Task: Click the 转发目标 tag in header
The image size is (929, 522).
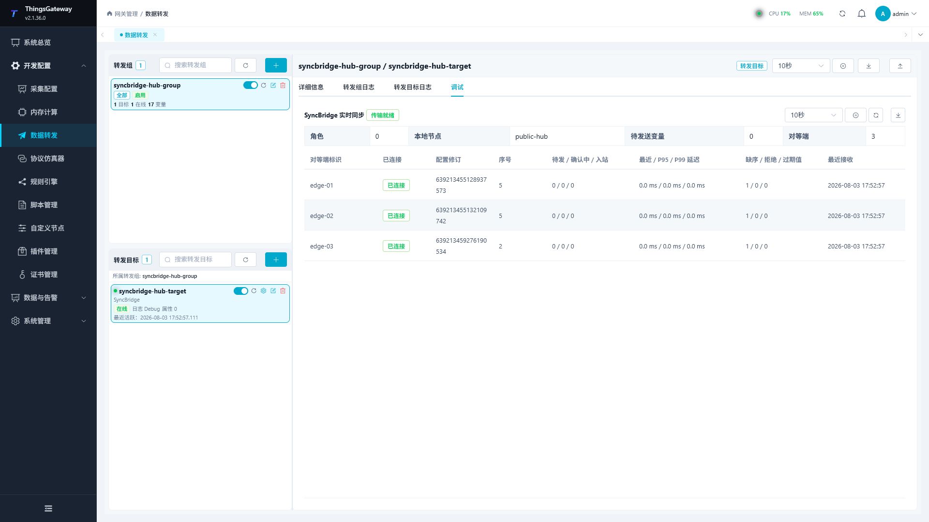Action: 751,66
